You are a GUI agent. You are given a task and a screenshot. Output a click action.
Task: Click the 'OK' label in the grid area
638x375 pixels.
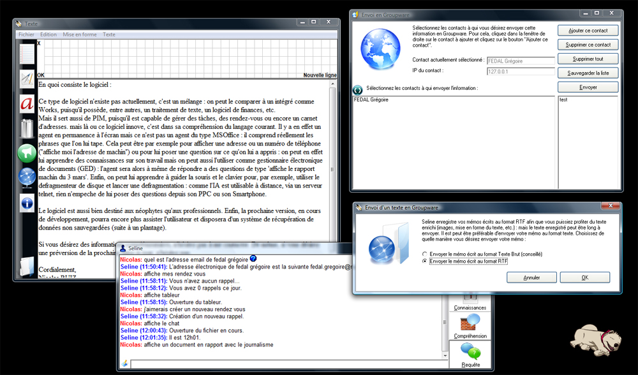click(41, 75)
